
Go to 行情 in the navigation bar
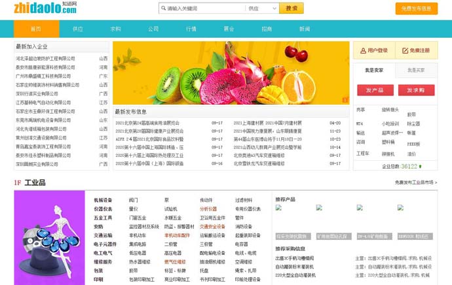191,29
